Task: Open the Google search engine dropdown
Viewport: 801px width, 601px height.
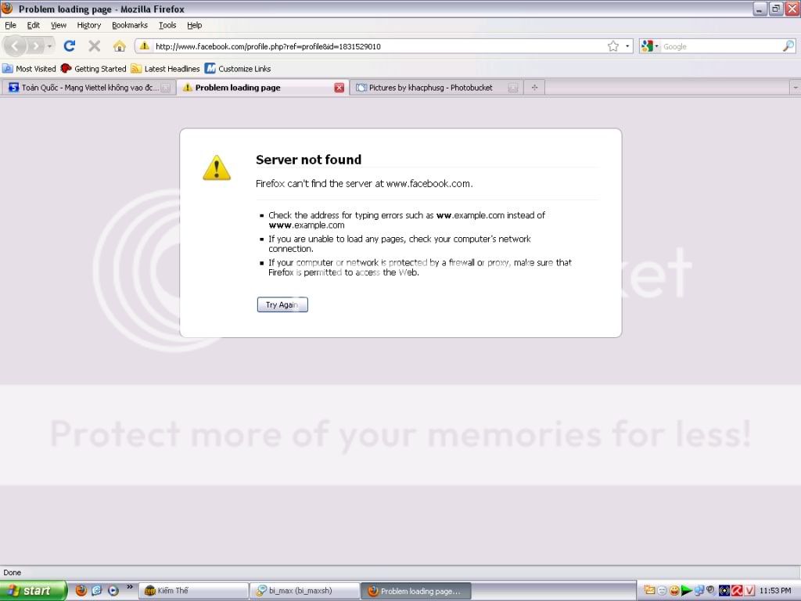Action: (649, 46)
